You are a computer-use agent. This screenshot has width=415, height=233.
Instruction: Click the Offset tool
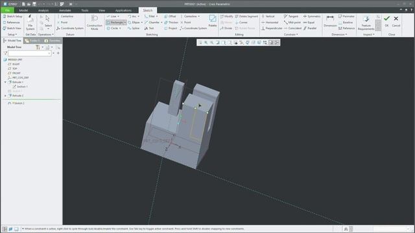click(x=170, y=16)
